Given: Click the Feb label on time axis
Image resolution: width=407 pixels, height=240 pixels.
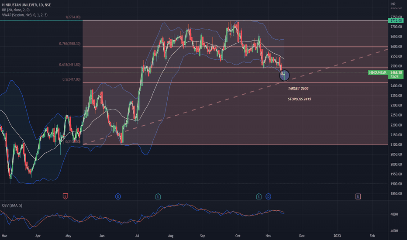Looking at the screenshot, I should click(372, 236).
